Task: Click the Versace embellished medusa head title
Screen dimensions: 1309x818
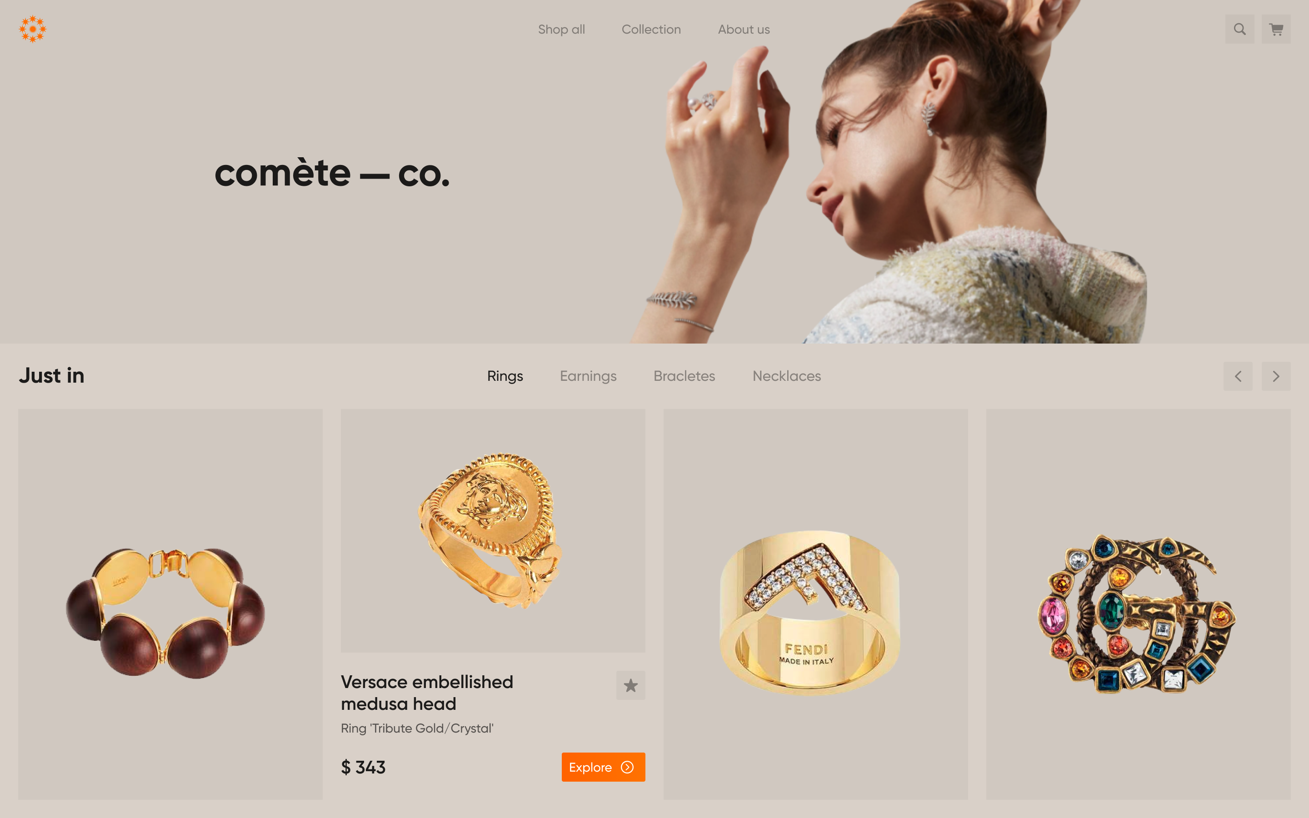Action: click(x=427, y=693)
